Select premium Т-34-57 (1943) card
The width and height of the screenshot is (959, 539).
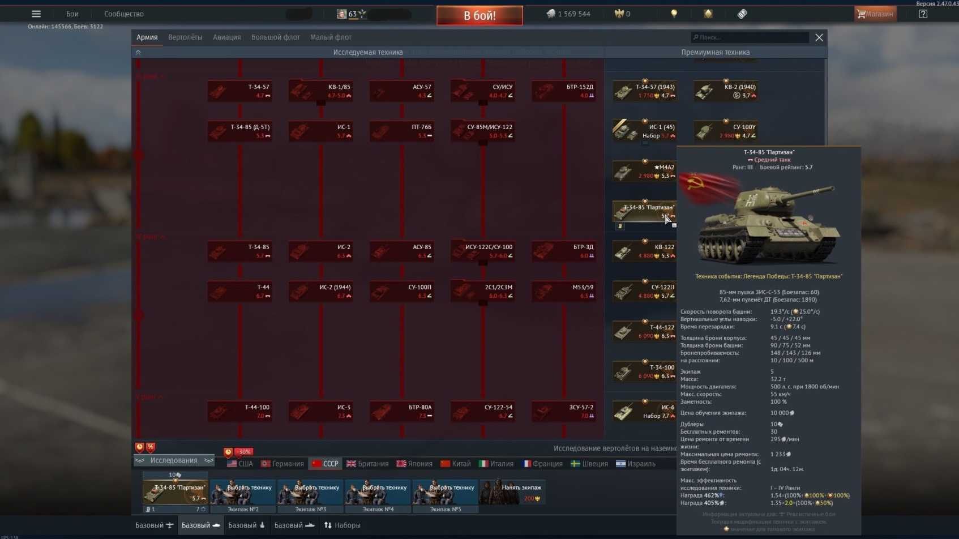click(645, 91)
